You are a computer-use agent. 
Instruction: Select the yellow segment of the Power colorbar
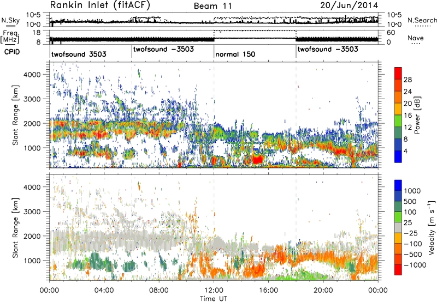(x=398, y=109)
